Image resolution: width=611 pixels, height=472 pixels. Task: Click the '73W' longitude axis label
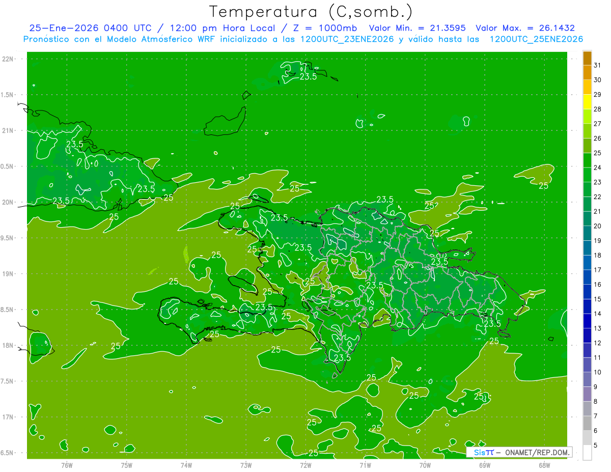tap(246, 465)
